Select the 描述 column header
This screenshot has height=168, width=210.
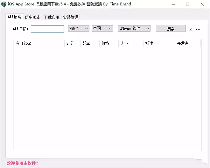pyautogui.click(x=159, y=43)
